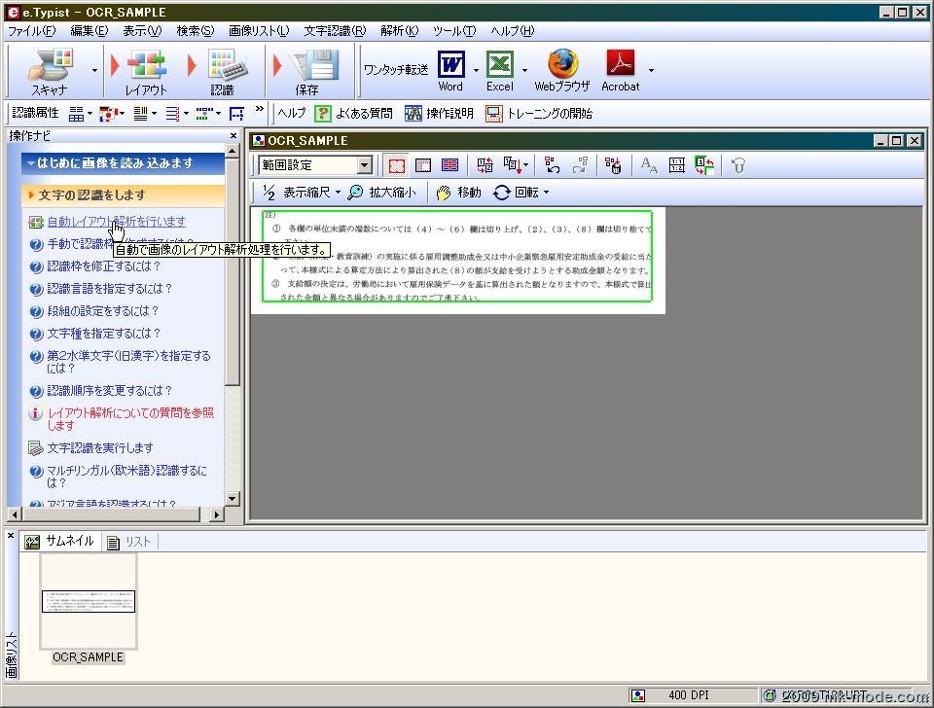
Task: Click the 拡大縮小 zoom tool
Action: click(x=381, y=193)
